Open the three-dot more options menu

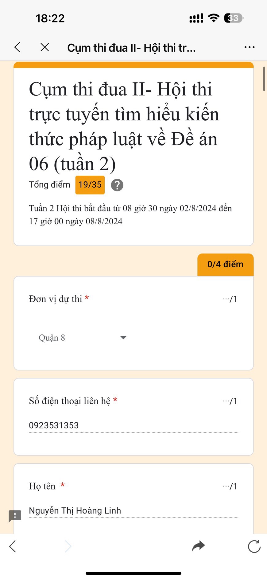click(249, 47)
